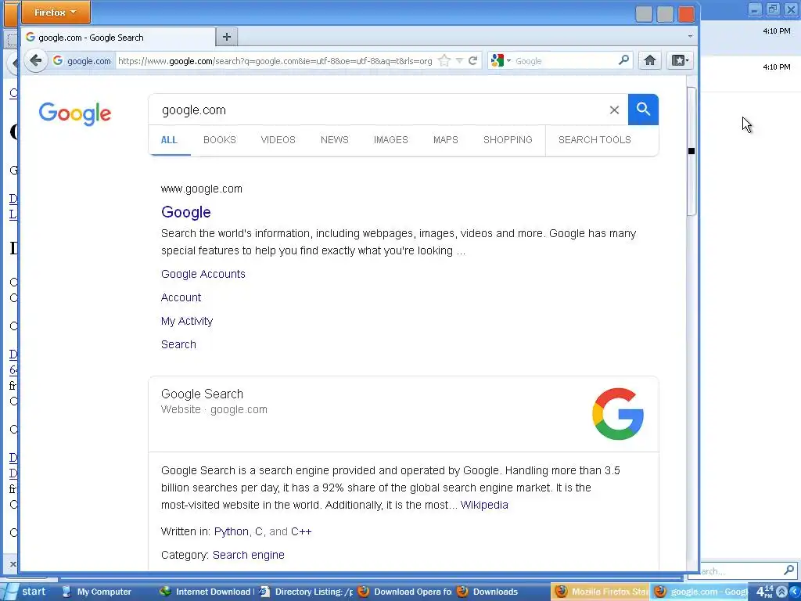801x601 pixels.
Task: Open a new tab with the plus button
Action: [x=227, y=37]
